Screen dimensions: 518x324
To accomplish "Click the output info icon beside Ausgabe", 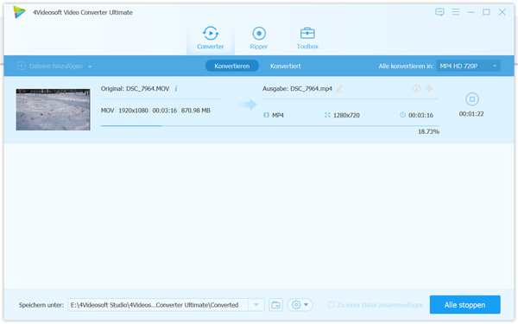I will click(417, 88).
